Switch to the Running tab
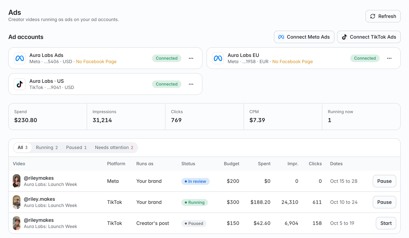The height and width of the screenshot is (238, 409). point(47,148)
